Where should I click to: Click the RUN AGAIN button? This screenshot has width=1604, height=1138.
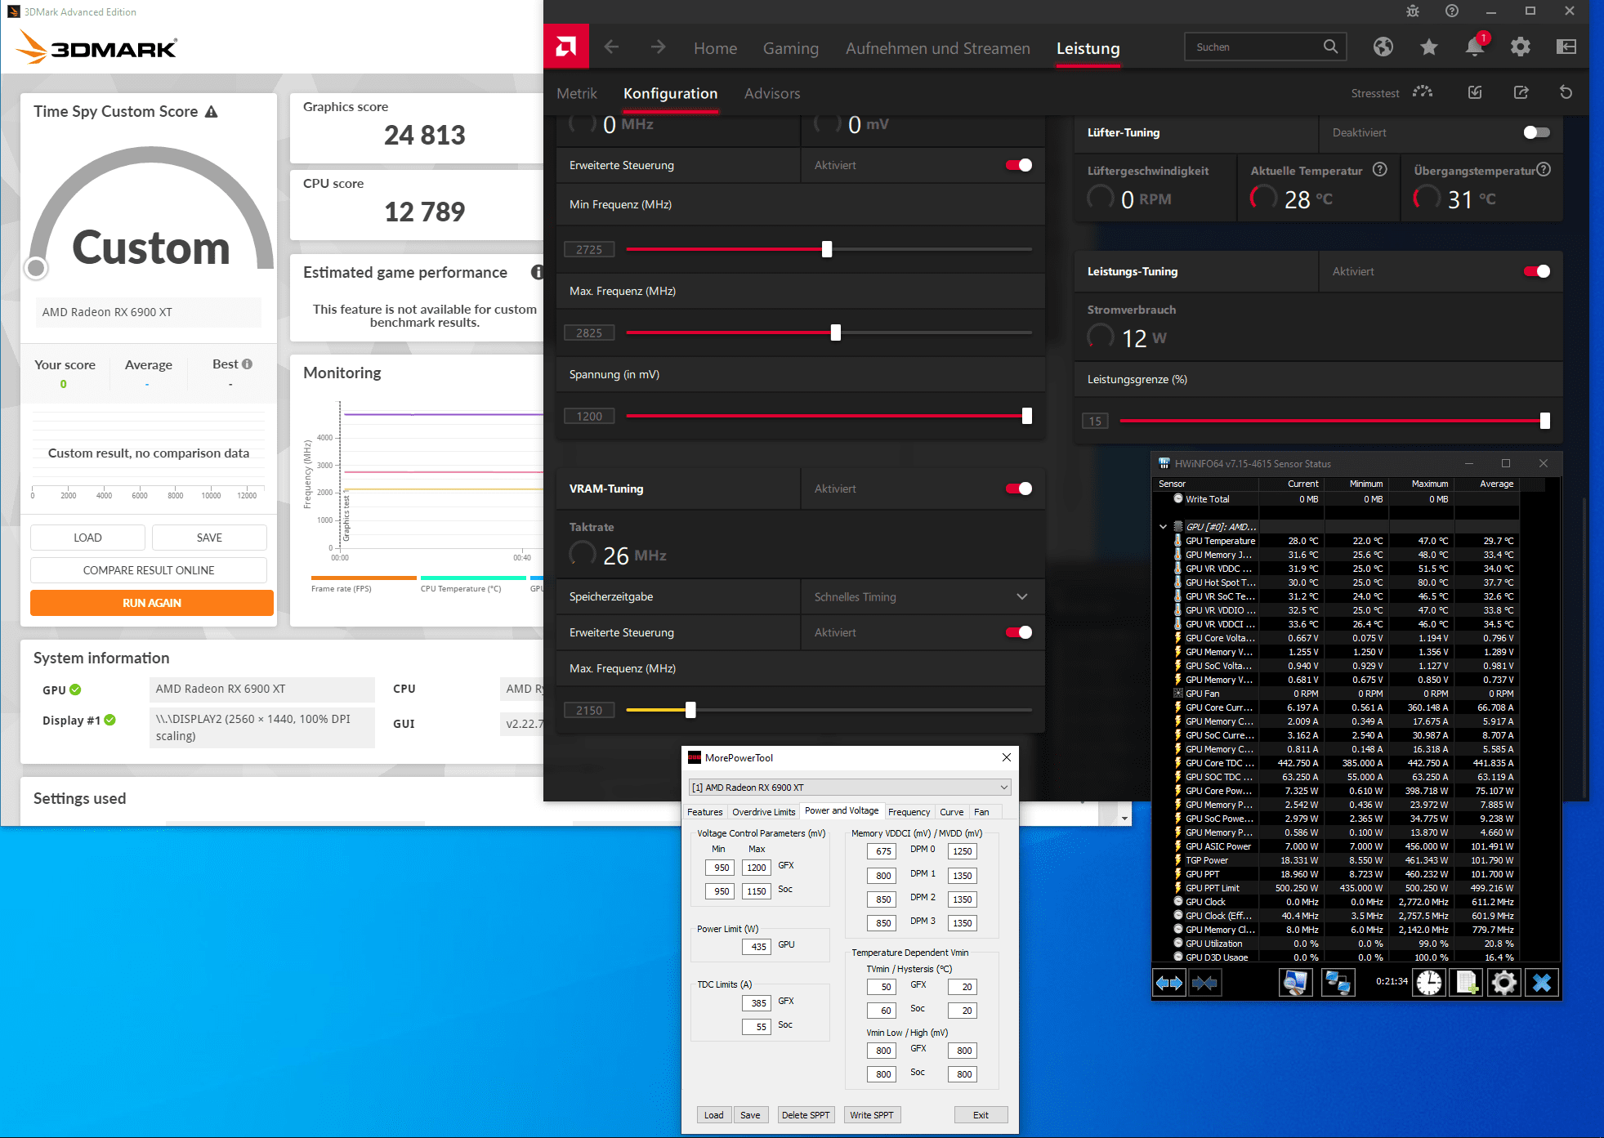(152, 603)
